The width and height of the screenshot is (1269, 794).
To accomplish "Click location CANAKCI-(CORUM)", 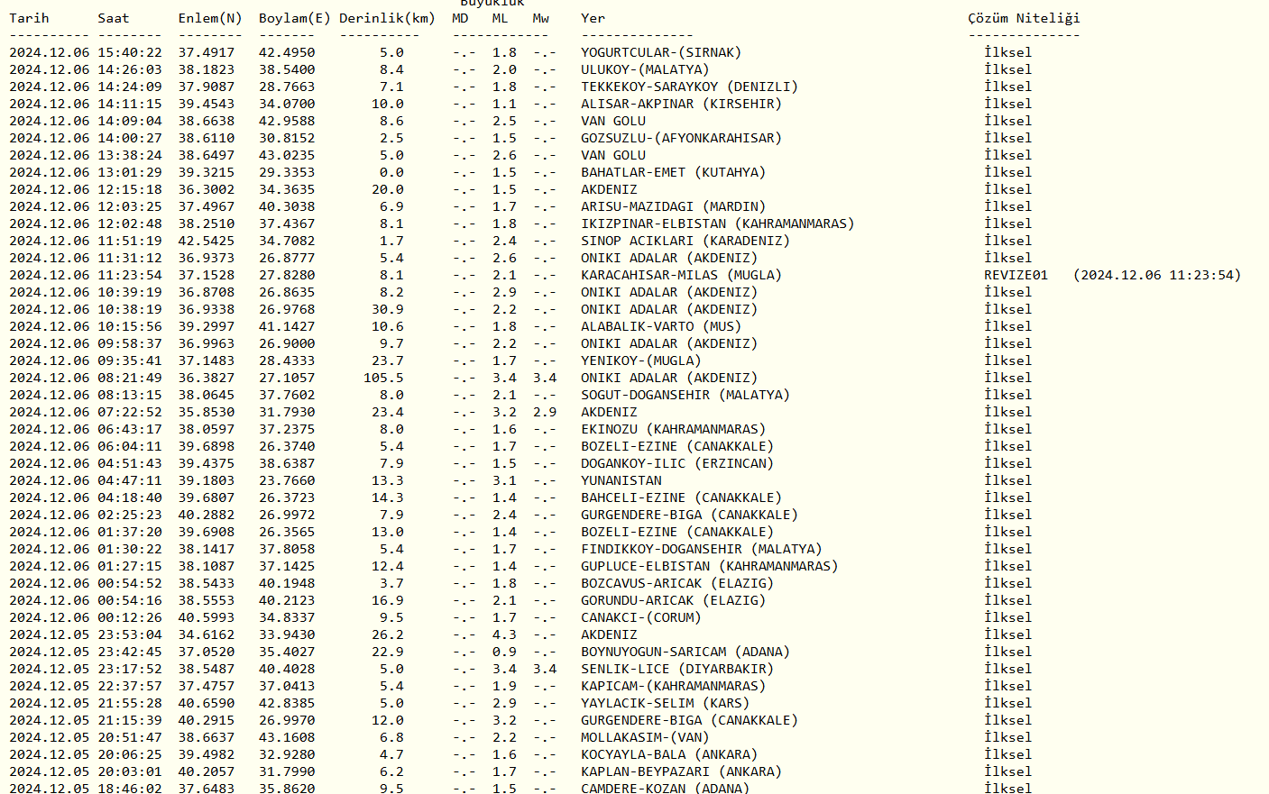I will (x=641, y=617).
